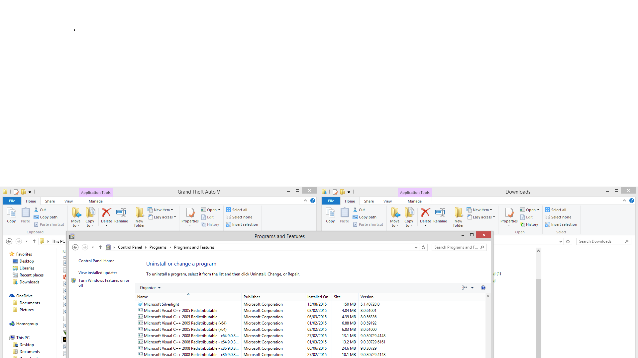Switch to the Share tab in Downloads window
Image resolution: width=638 pixels, height=358 pixels.
pos(369,201)
